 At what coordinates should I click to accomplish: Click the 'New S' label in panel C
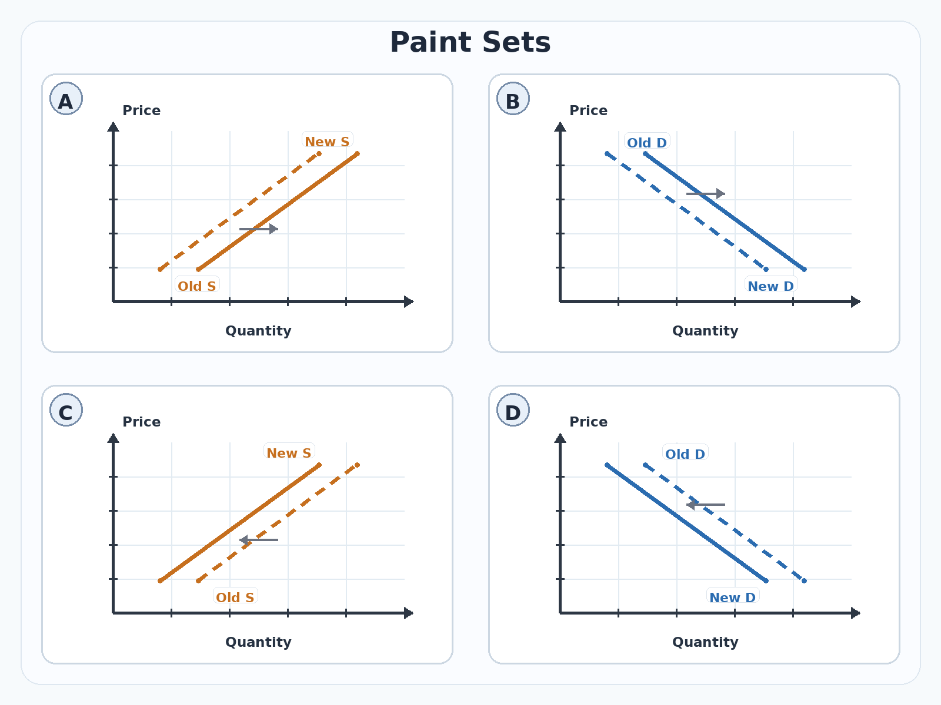click(x=289, y=453)
